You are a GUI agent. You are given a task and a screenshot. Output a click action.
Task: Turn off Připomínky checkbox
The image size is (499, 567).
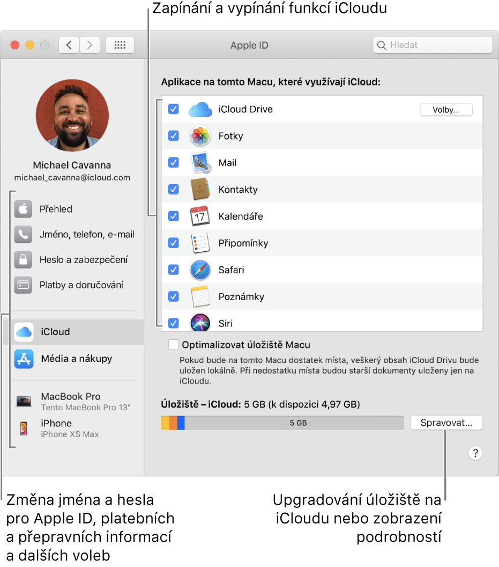[174, 243]
